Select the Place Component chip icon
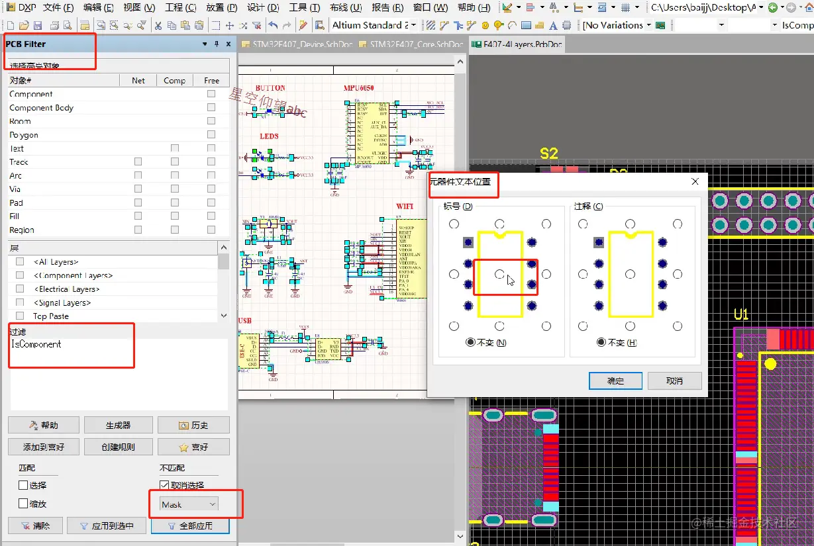The width and height of the screenshot is (814, 546). [x=567, y=25]
